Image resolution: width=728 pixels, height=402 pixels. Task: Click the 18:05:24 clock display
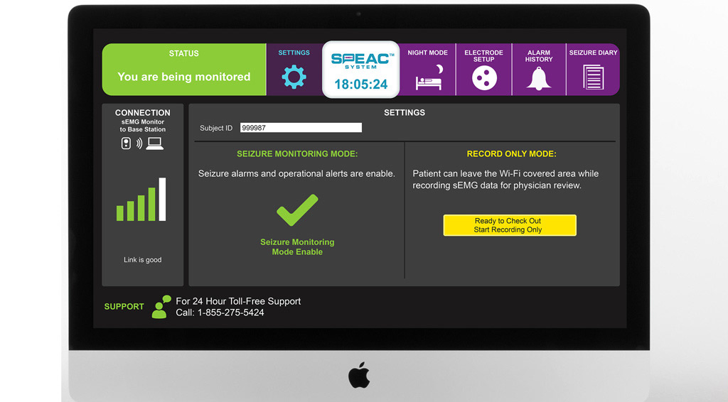point(361,85)
